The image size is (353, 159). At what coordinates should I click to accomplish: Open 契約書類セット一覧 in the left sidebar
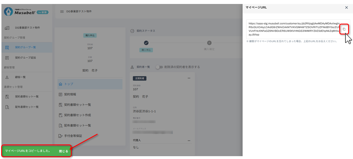point(27,97)
